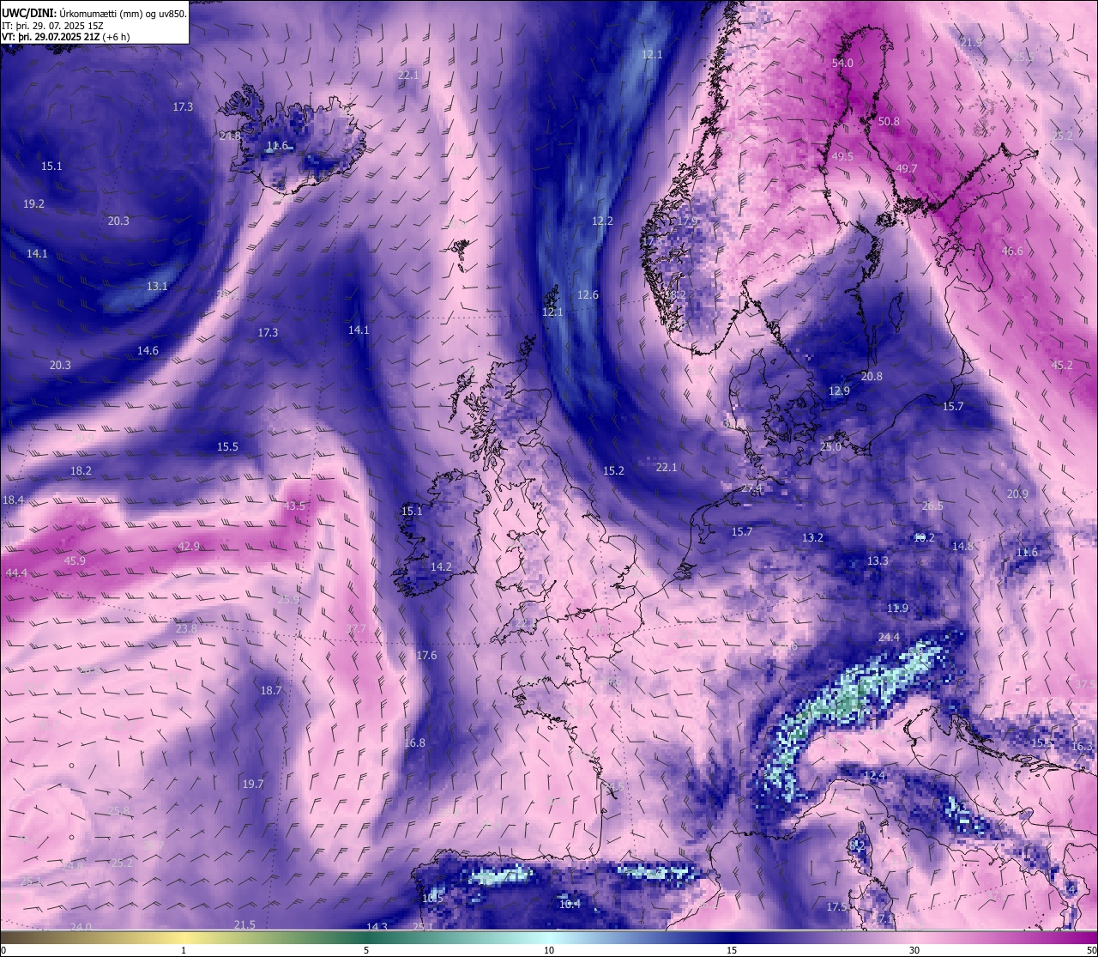Viewport: 1098px width, 957px height.
Task: Click the 13.3 value on the map
Action: coord(878,561)
